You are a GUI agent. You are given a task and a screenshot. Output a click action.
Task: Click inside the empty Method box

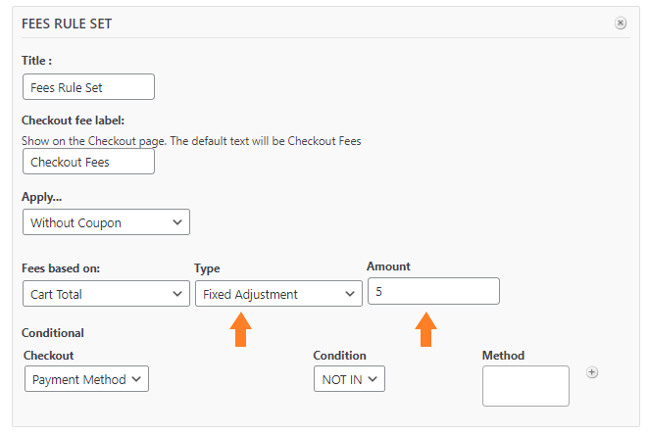point(525,386)
